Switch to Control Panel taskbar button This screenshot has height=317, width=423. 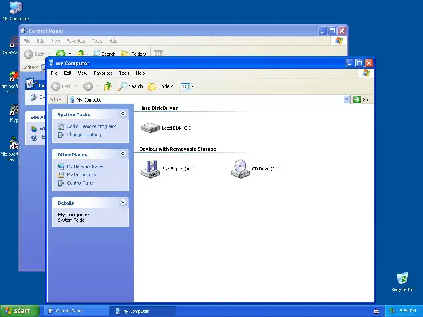[76, 311]
